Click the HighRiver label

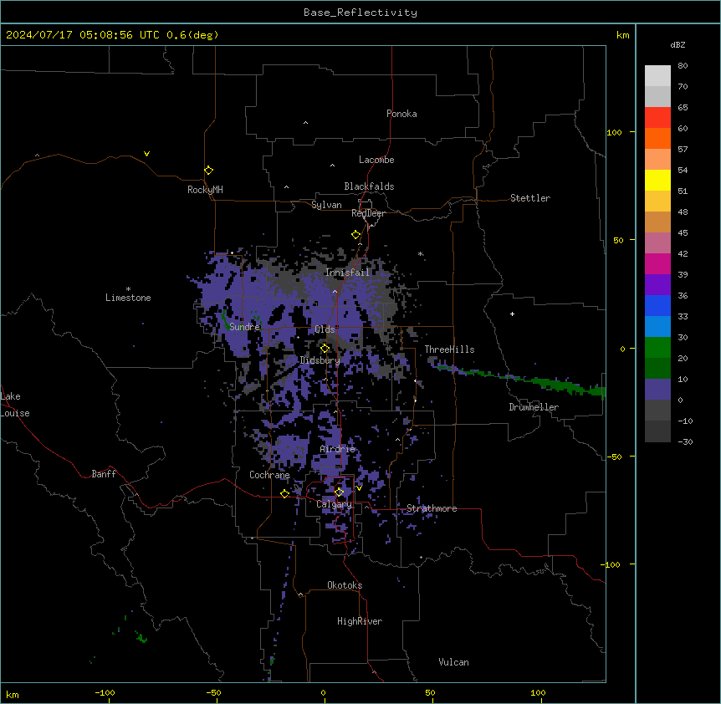[360, 621]
